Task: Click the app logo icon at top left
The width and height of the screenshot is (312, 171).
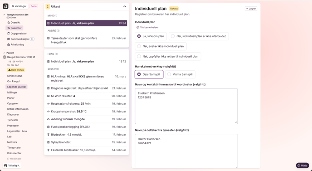Action: click(x=5, y=6)
